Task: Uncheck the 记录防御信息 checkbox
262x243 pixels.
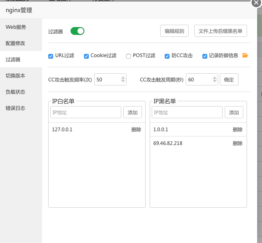Action: click(x=205, y=56)
